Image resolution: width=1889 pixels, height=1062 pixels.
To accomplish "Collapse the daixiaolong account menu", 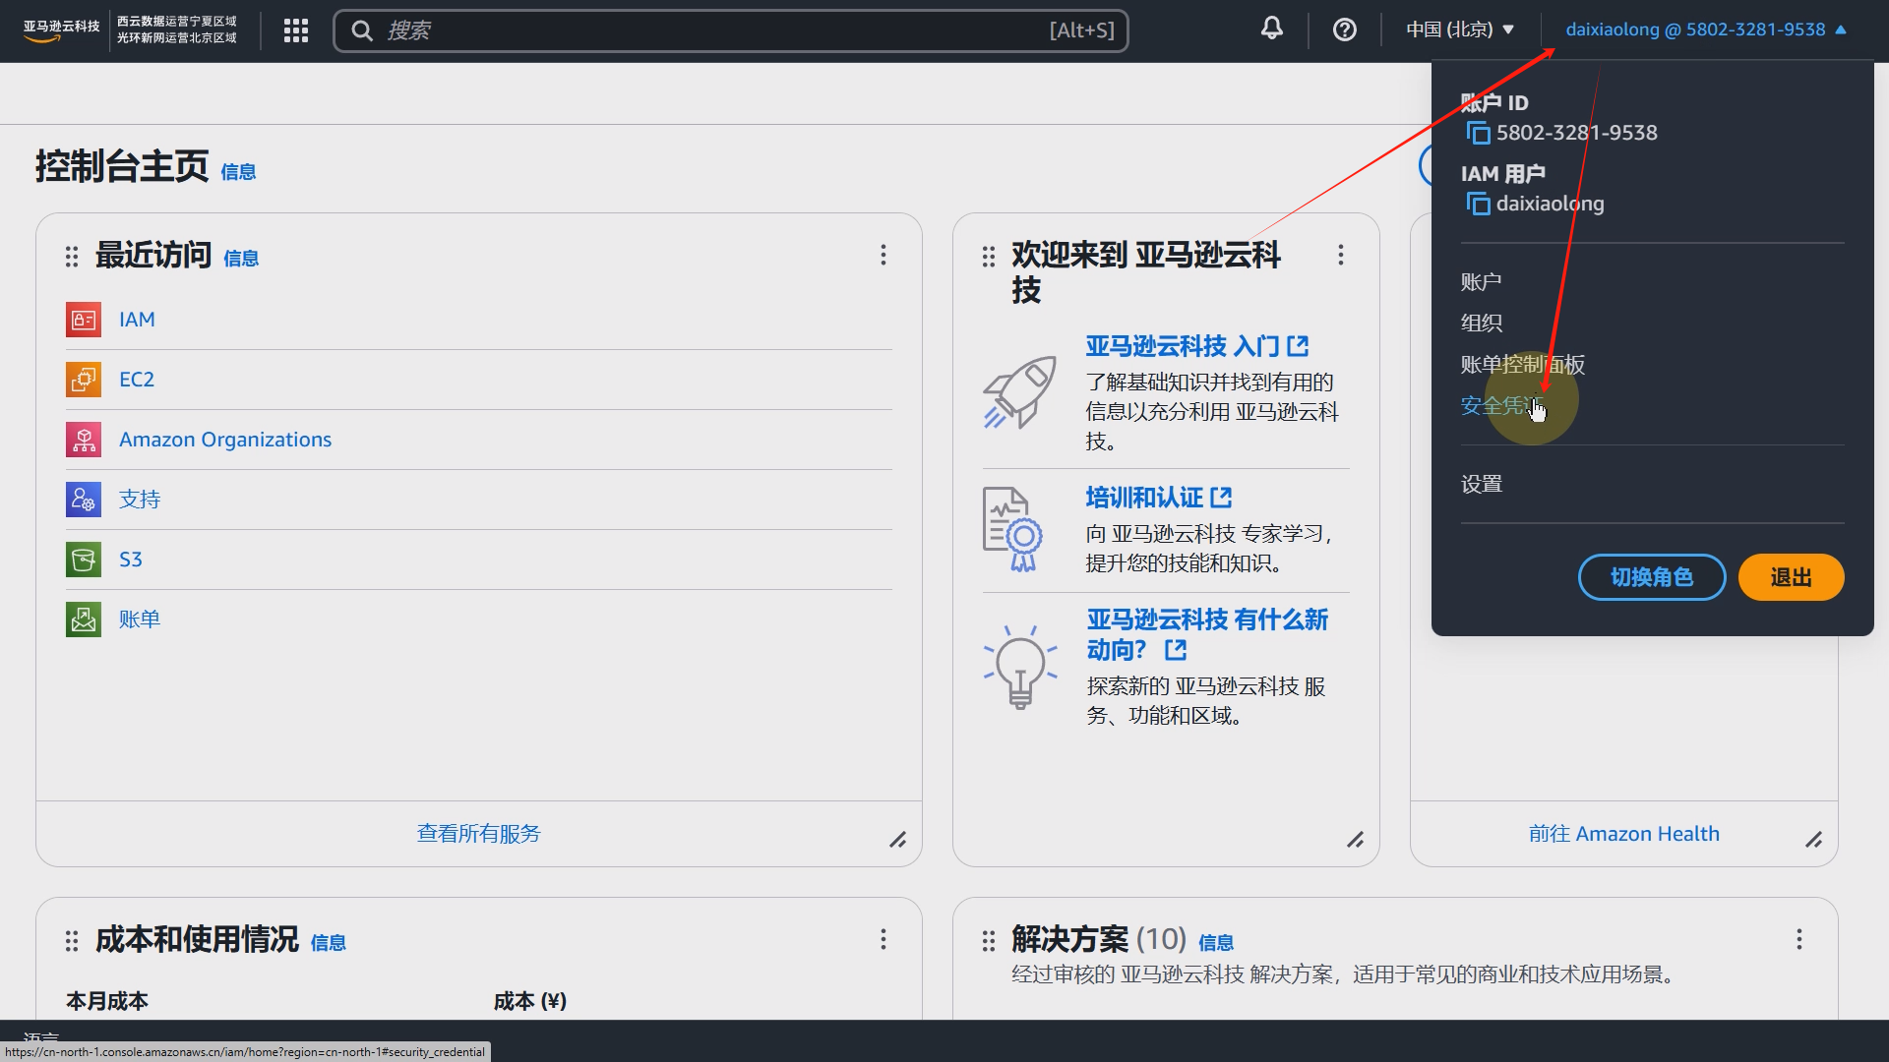I will coord(1706,29).
